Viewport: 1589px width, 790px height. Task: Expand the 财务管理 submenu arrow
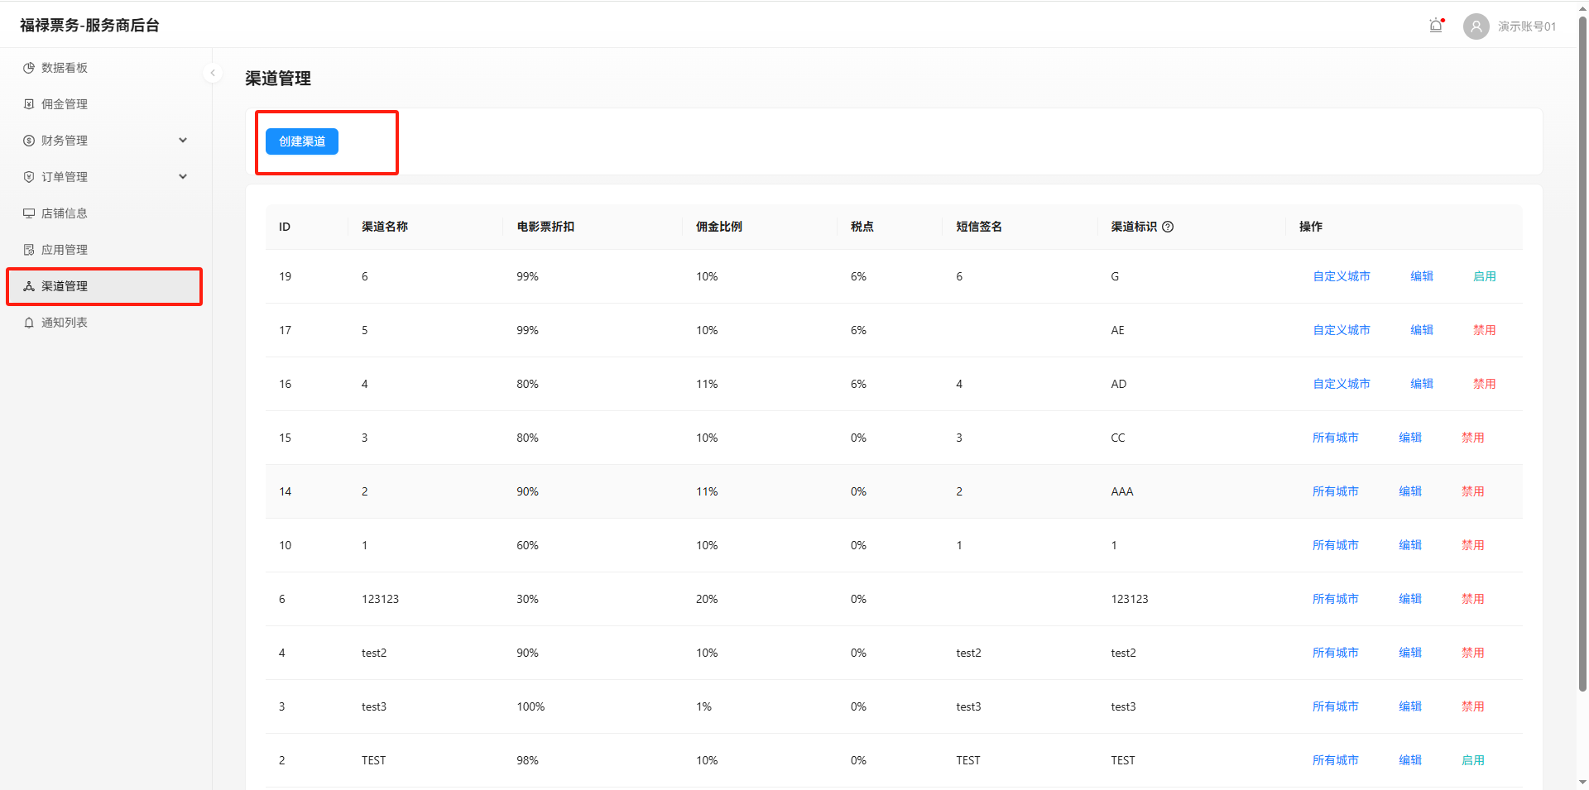pyautogui.click(x=183, y=141)
